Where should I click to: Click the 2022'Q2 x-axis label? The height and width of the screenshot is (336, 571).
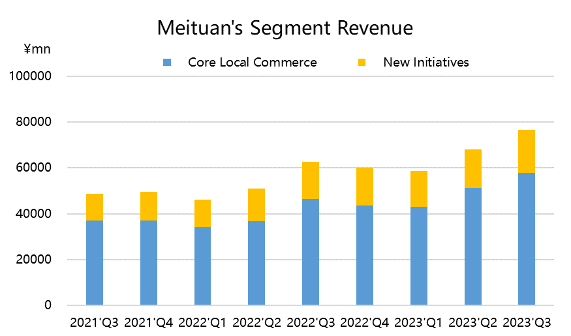point(256,322)
